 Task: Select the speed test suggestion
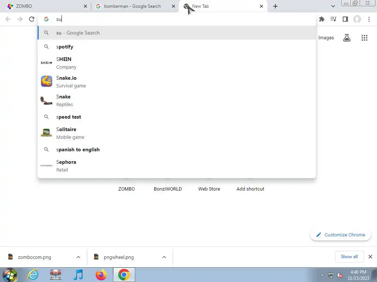(x=177, y=117)
